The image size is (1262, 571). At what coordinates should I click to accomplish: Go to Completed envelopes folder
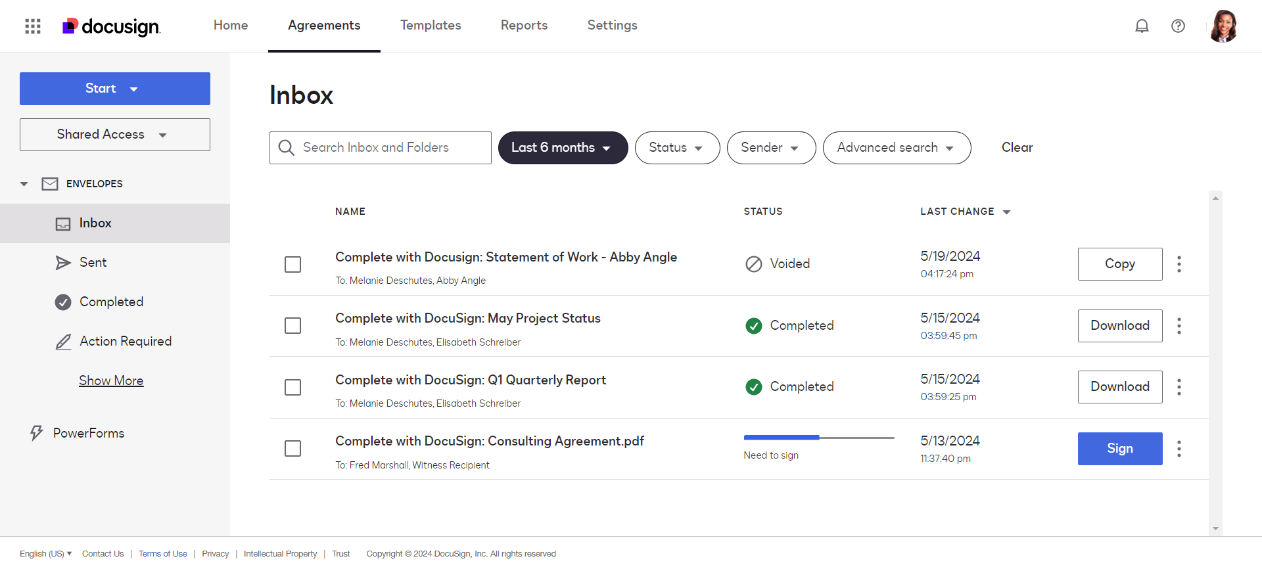click(110, 302)
